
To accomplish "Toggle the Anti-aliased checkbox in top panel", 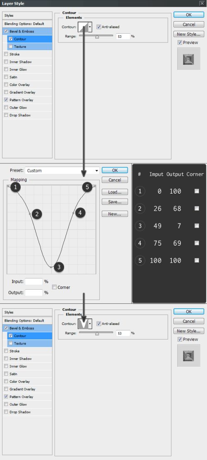I will click(98, 27).
